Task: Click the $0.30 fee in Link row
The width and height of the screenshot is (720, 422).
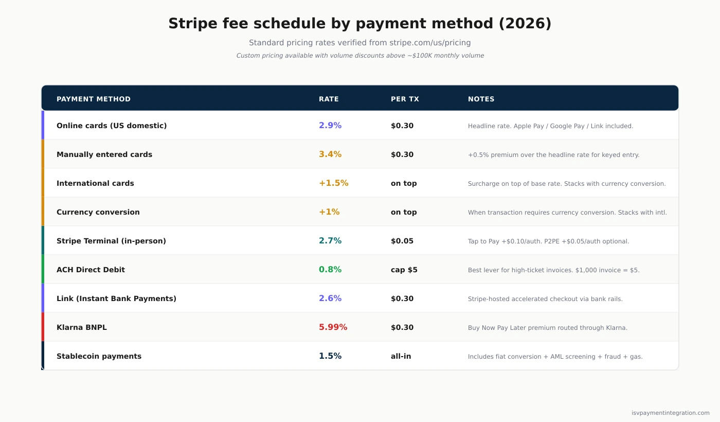Action: point(402,298)
